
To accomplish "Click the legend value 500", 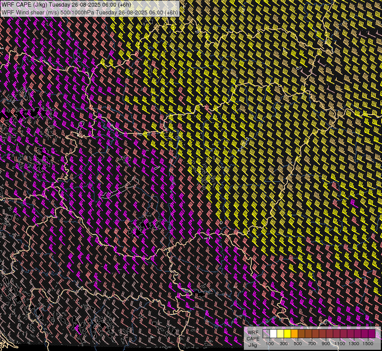I will [x=298, y=344].
